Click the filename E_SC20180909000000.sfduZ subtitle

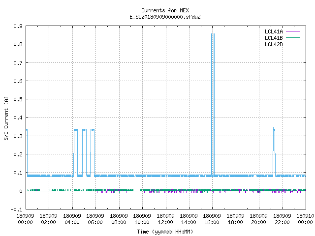point(165,17)
